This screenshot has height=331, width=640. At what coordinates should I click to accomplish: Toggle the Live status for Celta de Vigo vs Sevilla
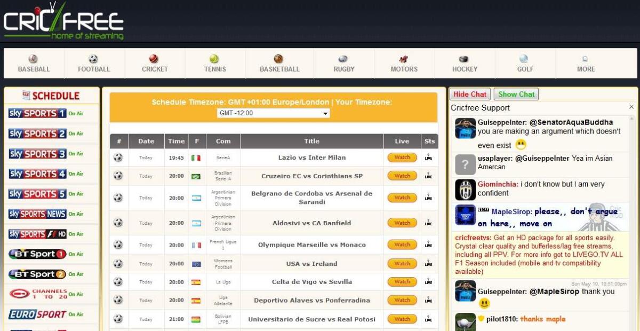428,281
